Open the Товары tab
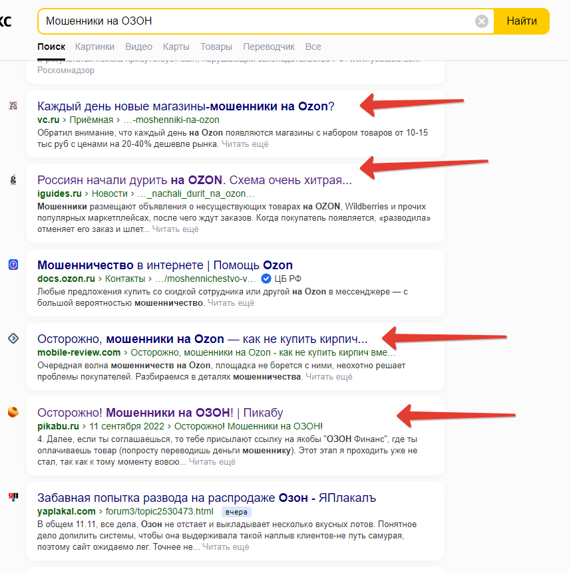The image size is (569, 573). (x=216, y=47)
